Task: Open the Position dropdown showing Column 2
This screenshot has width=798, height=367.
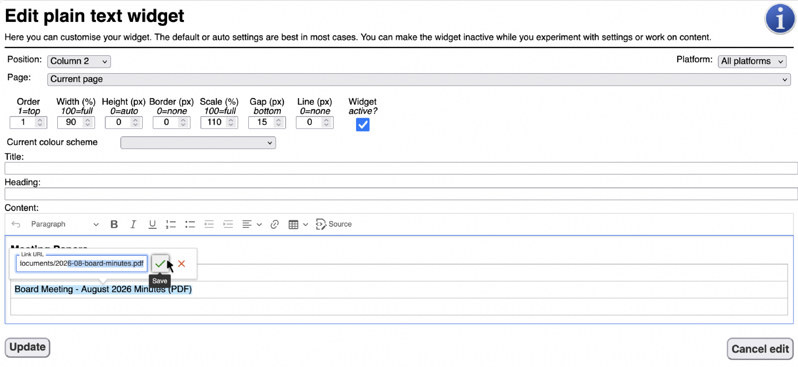Action: point(79,61)
